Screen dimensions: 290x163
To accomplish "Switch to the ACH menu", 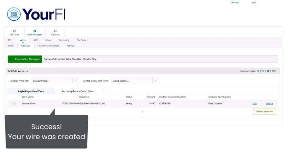I will (x=10, y=40).
